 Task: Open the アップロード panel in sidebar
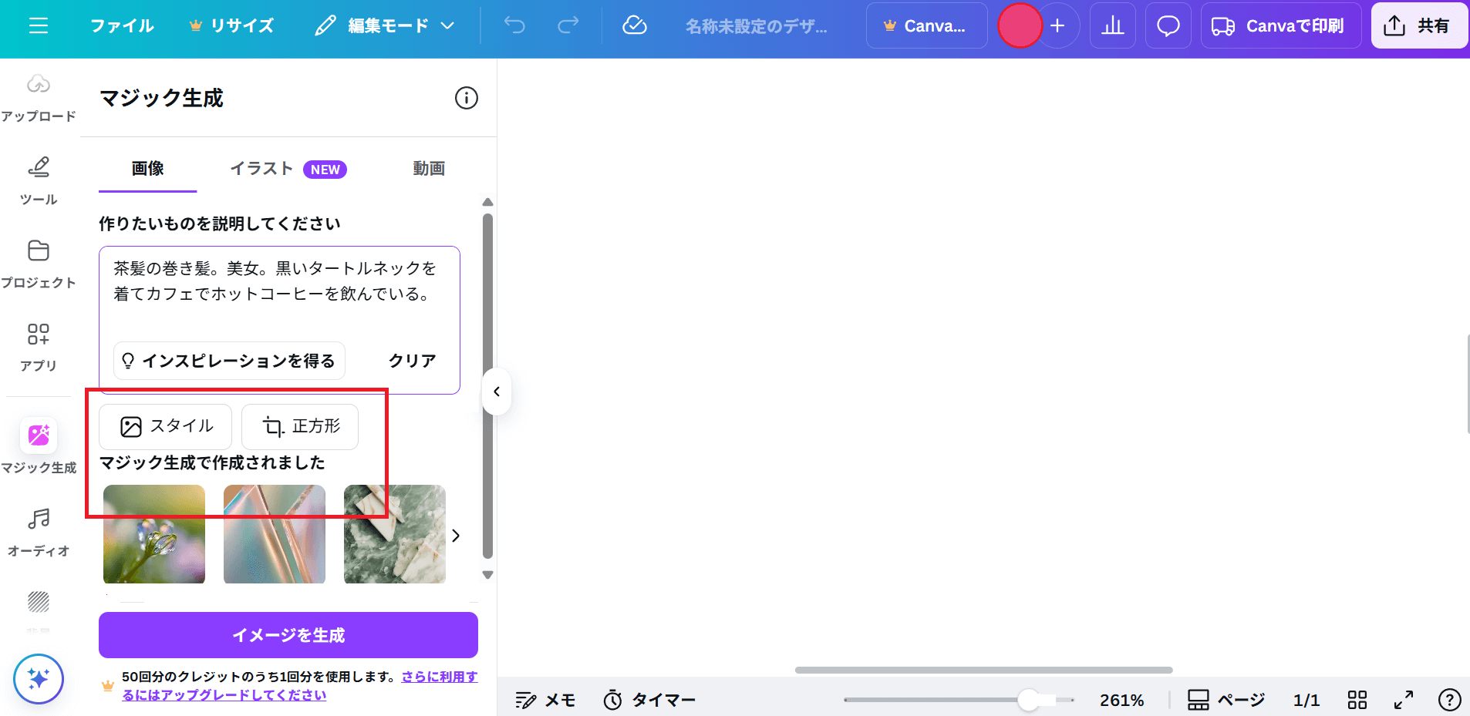coord(38,94)
